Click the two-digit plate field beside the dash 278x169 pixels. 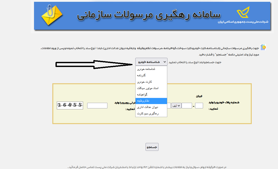[x=187, y=105]
